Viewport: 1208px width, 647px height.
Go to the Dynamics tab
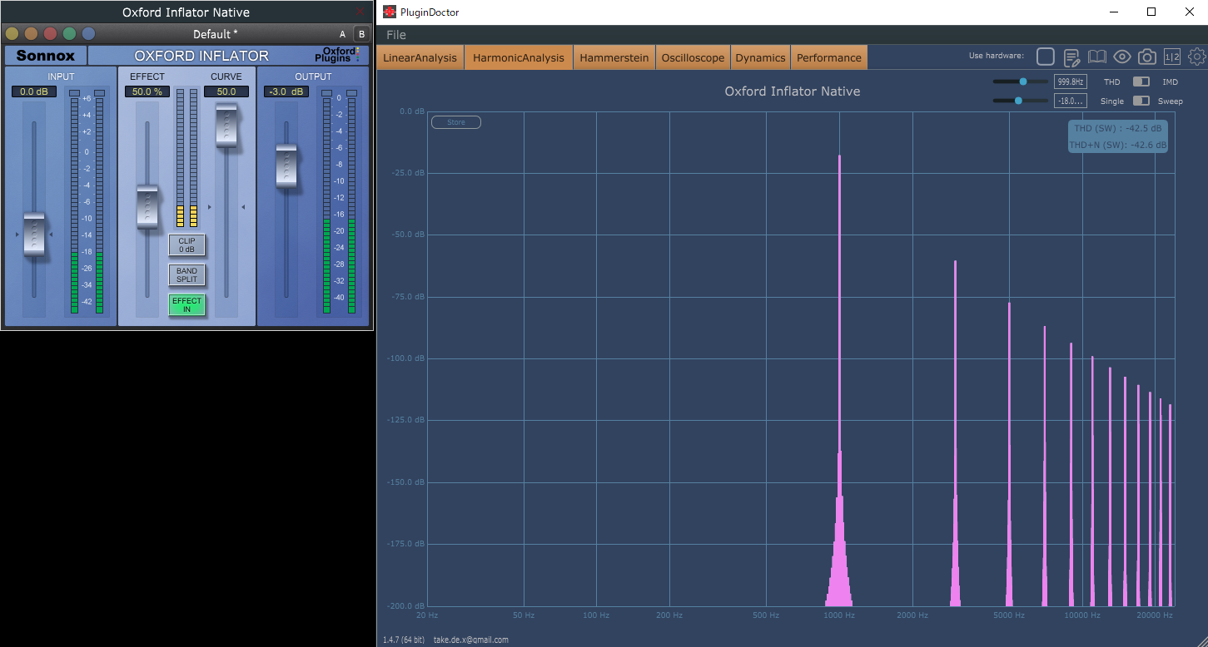point(760,57)
